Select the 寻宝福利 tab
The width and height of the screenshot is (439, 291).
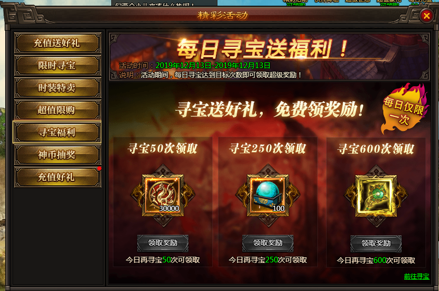[57, 133]
